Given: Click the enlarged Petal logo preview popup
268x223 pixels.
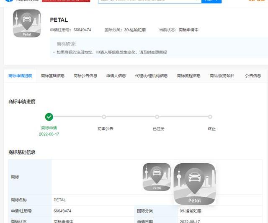Looking at the screenshot, I should 195,184.
